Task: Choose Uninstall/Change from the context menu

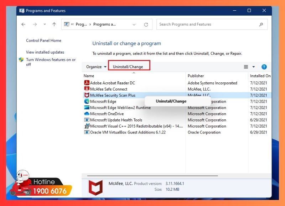Action: 171,101
